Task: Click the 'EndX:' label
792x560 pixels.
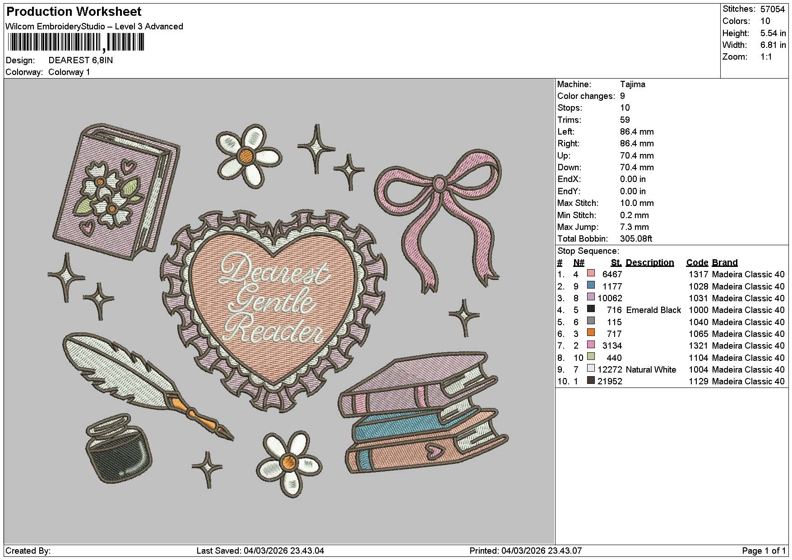Action: coord(569,179)
